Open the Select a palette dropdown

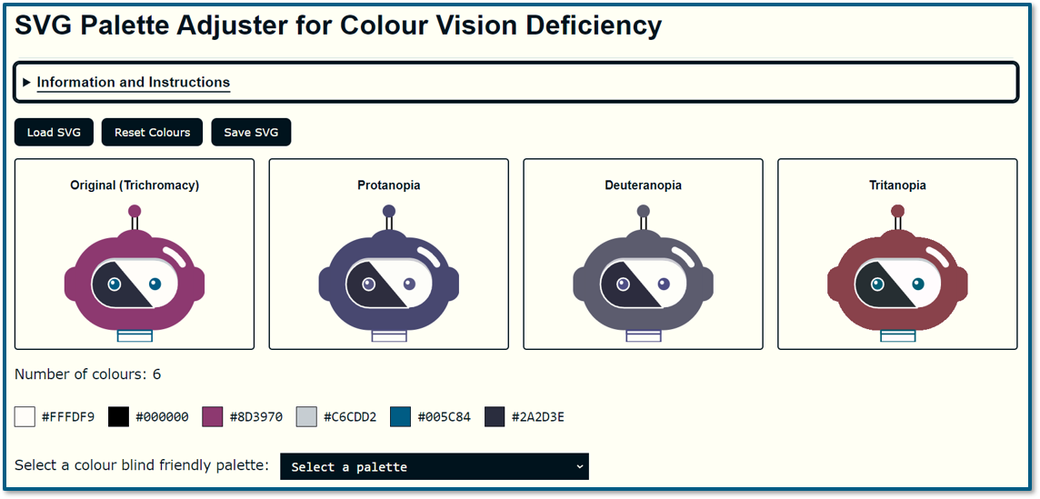click(435, 466)
